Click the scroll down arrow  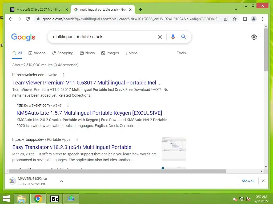coord(266,167)
